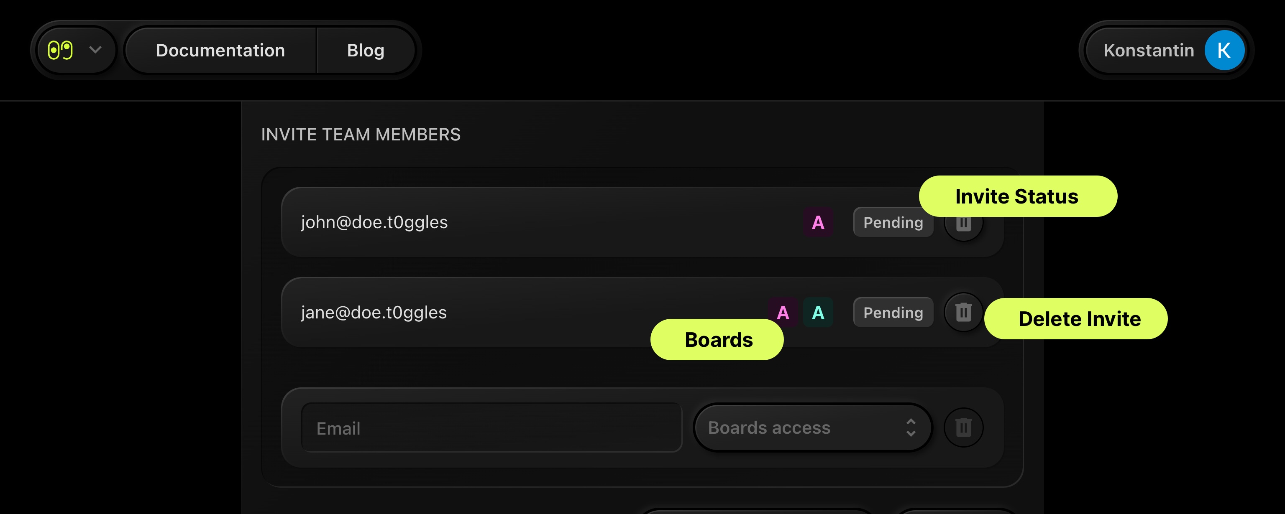
Task: Click the Boards access up-down arrows
Action: [911, 428]
